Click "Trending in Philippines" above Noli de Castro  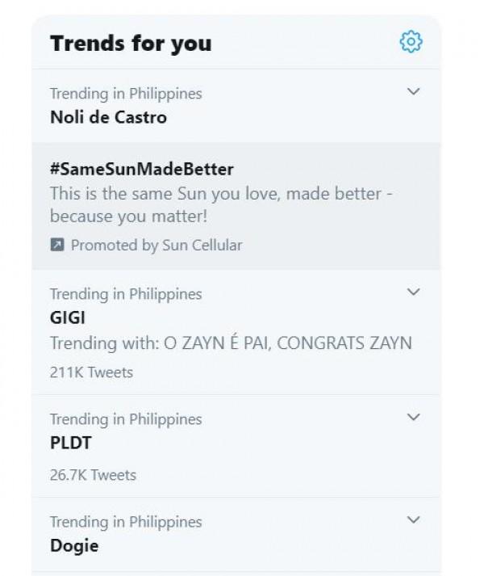pyautogui.click(x=126, y=94)
